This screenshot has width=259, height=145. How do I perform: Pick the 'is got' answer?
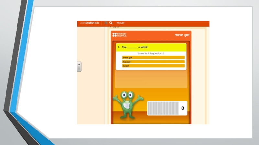153,66
